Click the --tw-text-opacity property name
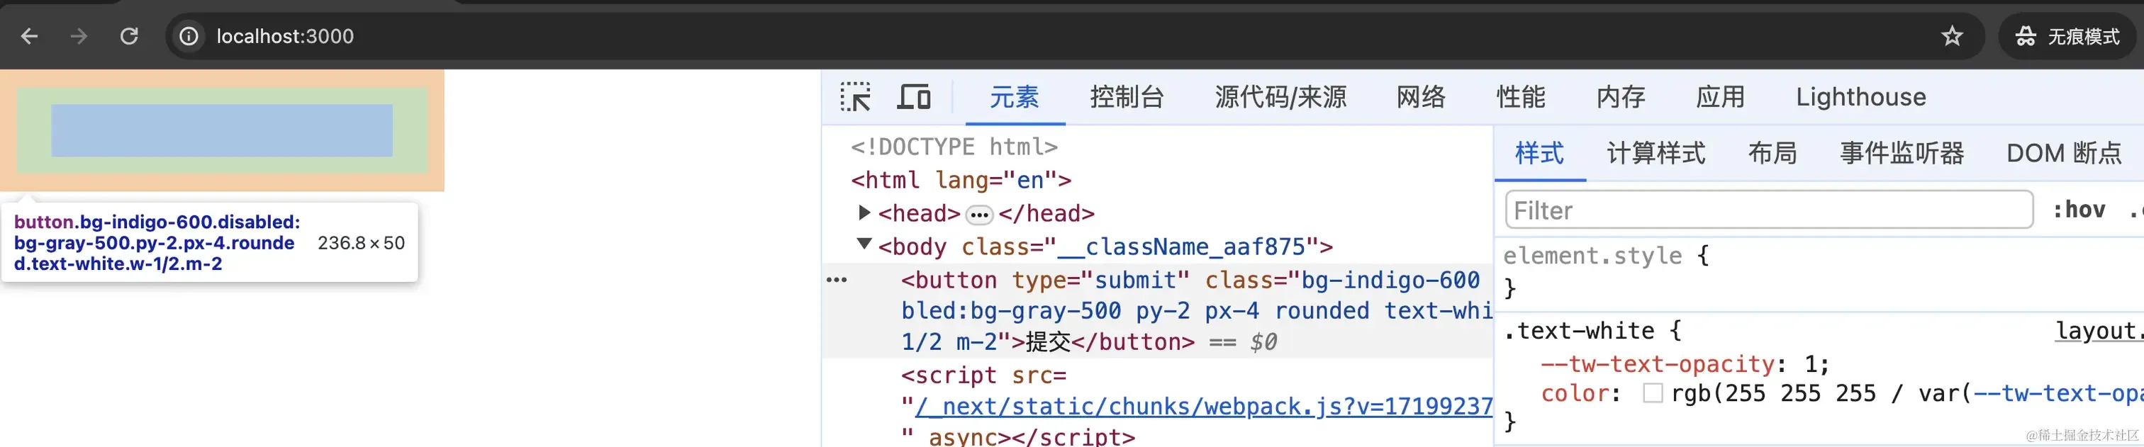 (1657, 364)
